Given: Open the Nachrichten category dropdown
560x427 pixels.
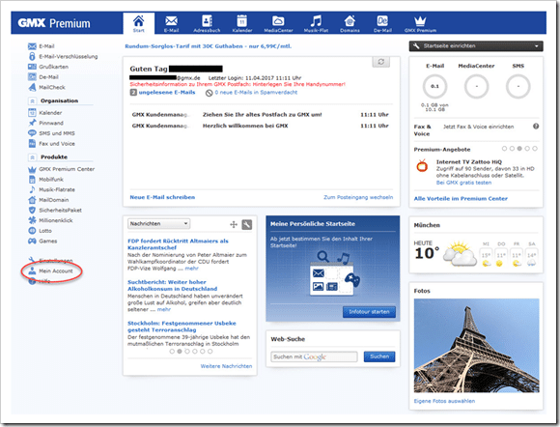Looking at the screenshot, I should (158, 224).
